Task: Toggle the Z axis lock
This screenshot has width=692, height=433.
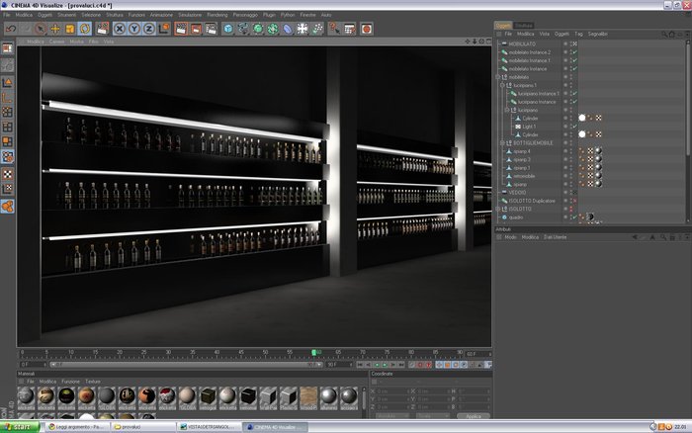Action: 148,29
